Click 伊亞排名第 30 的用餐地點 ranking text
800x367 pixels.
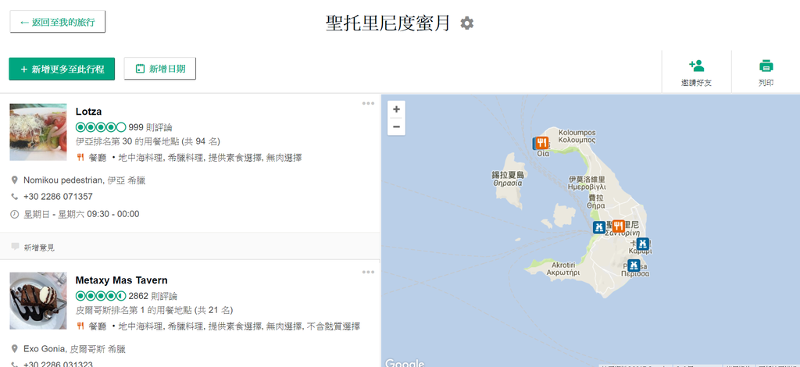148,141
